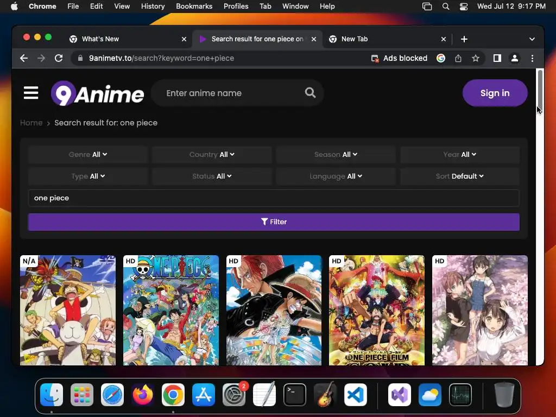
Task: Click the browser forward arrow
Action: point(41,58)
